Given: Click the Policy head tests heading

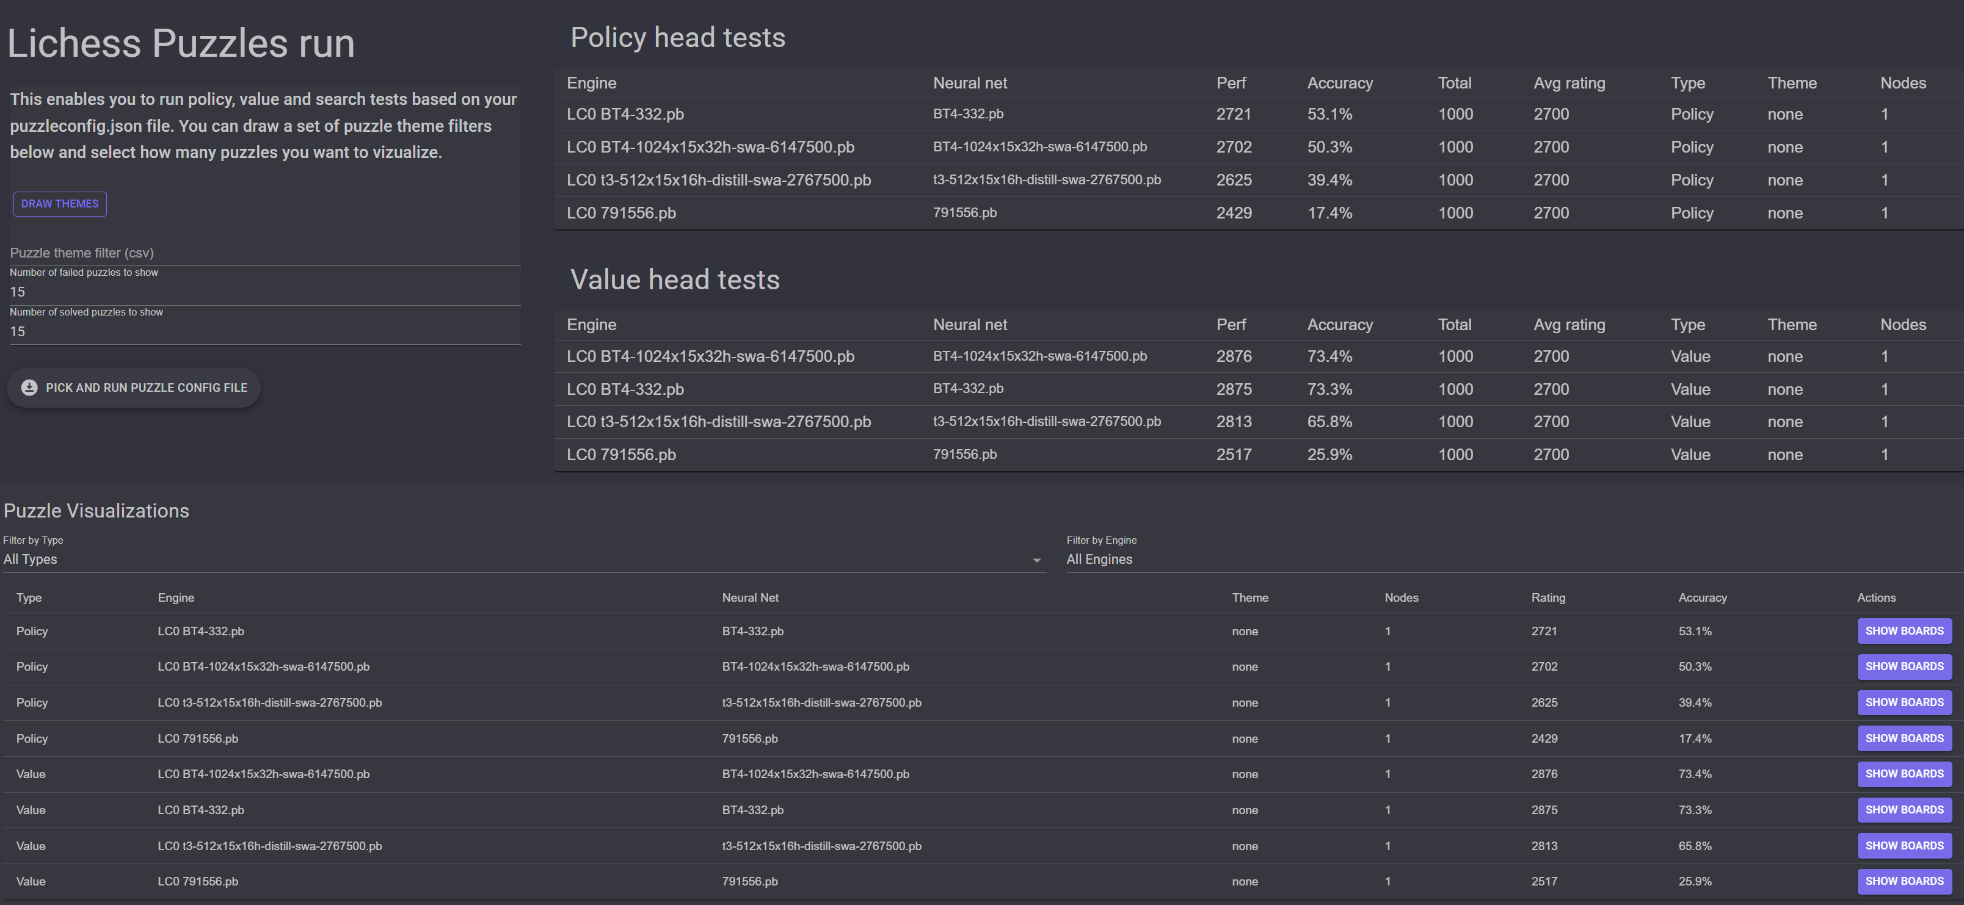Looking at the screenshot, I should [x=678, y=37].
